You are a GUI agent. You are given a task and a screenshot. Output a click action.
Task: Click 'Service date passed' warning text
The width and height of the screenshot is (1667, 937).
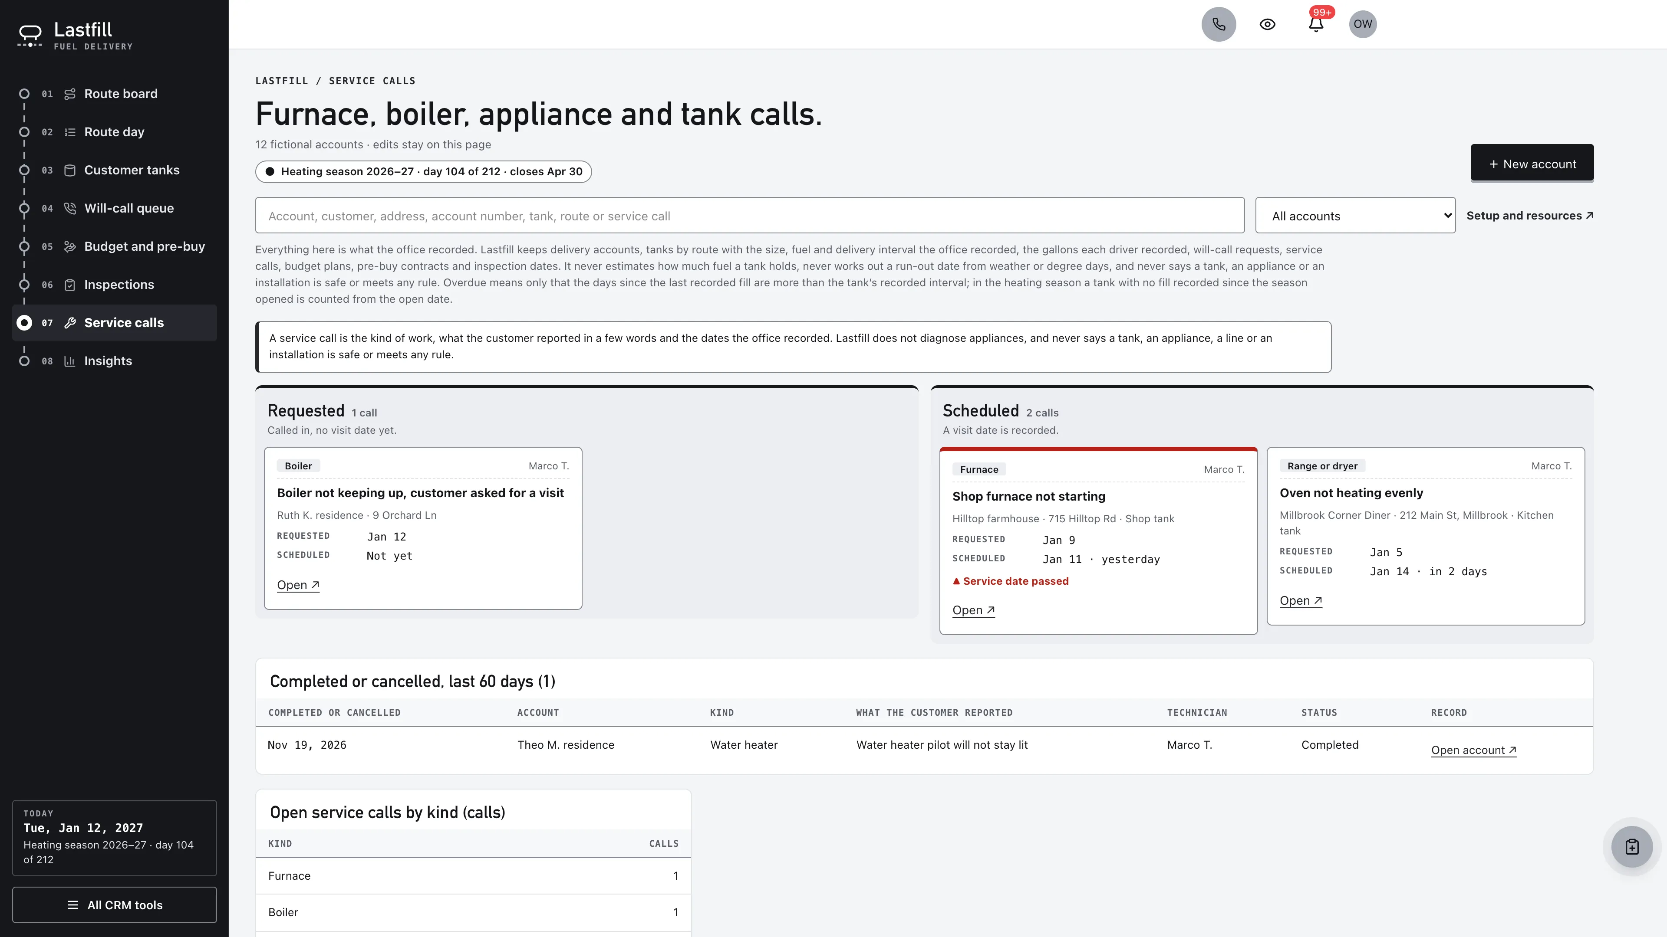[1016, 581]
